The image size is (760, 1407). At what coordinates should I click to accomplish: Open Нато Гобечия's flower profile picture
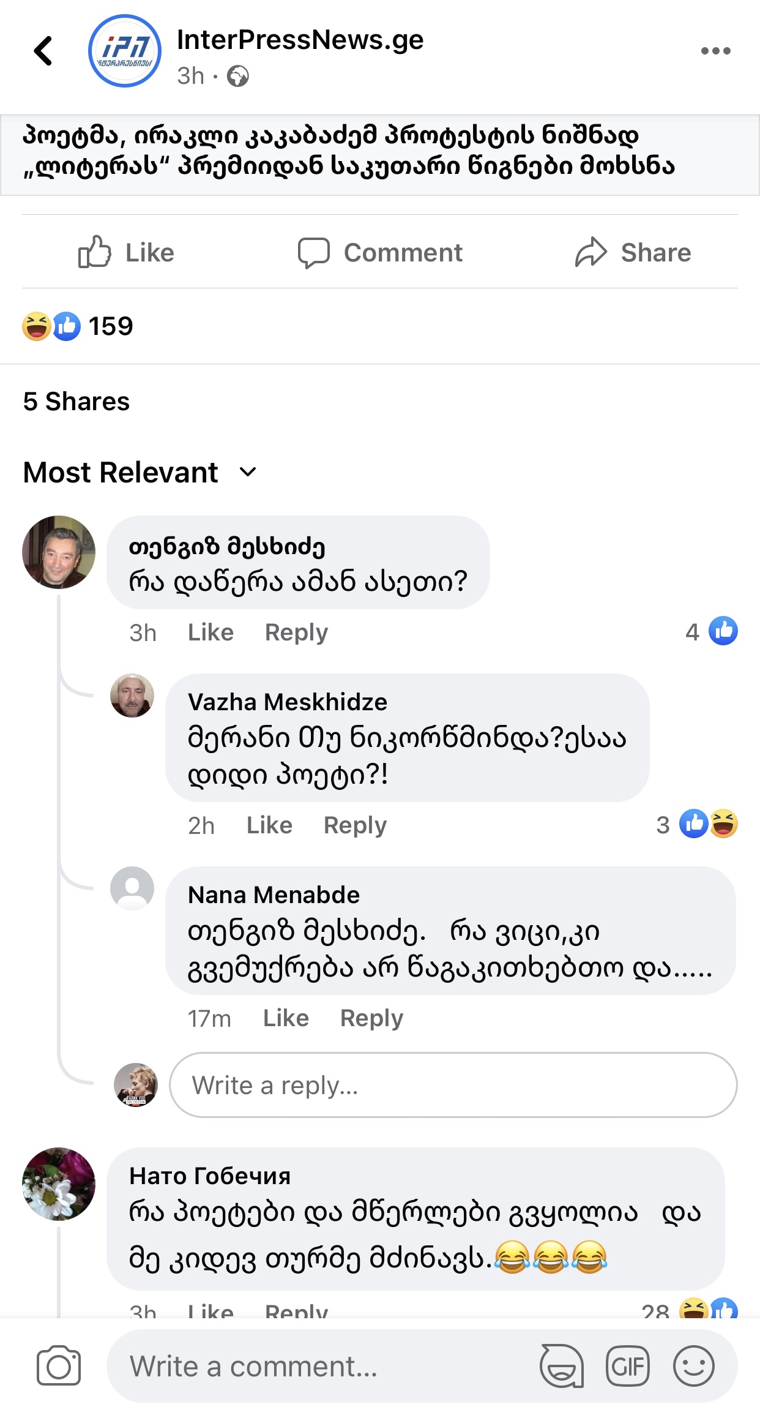[59, 1184]
